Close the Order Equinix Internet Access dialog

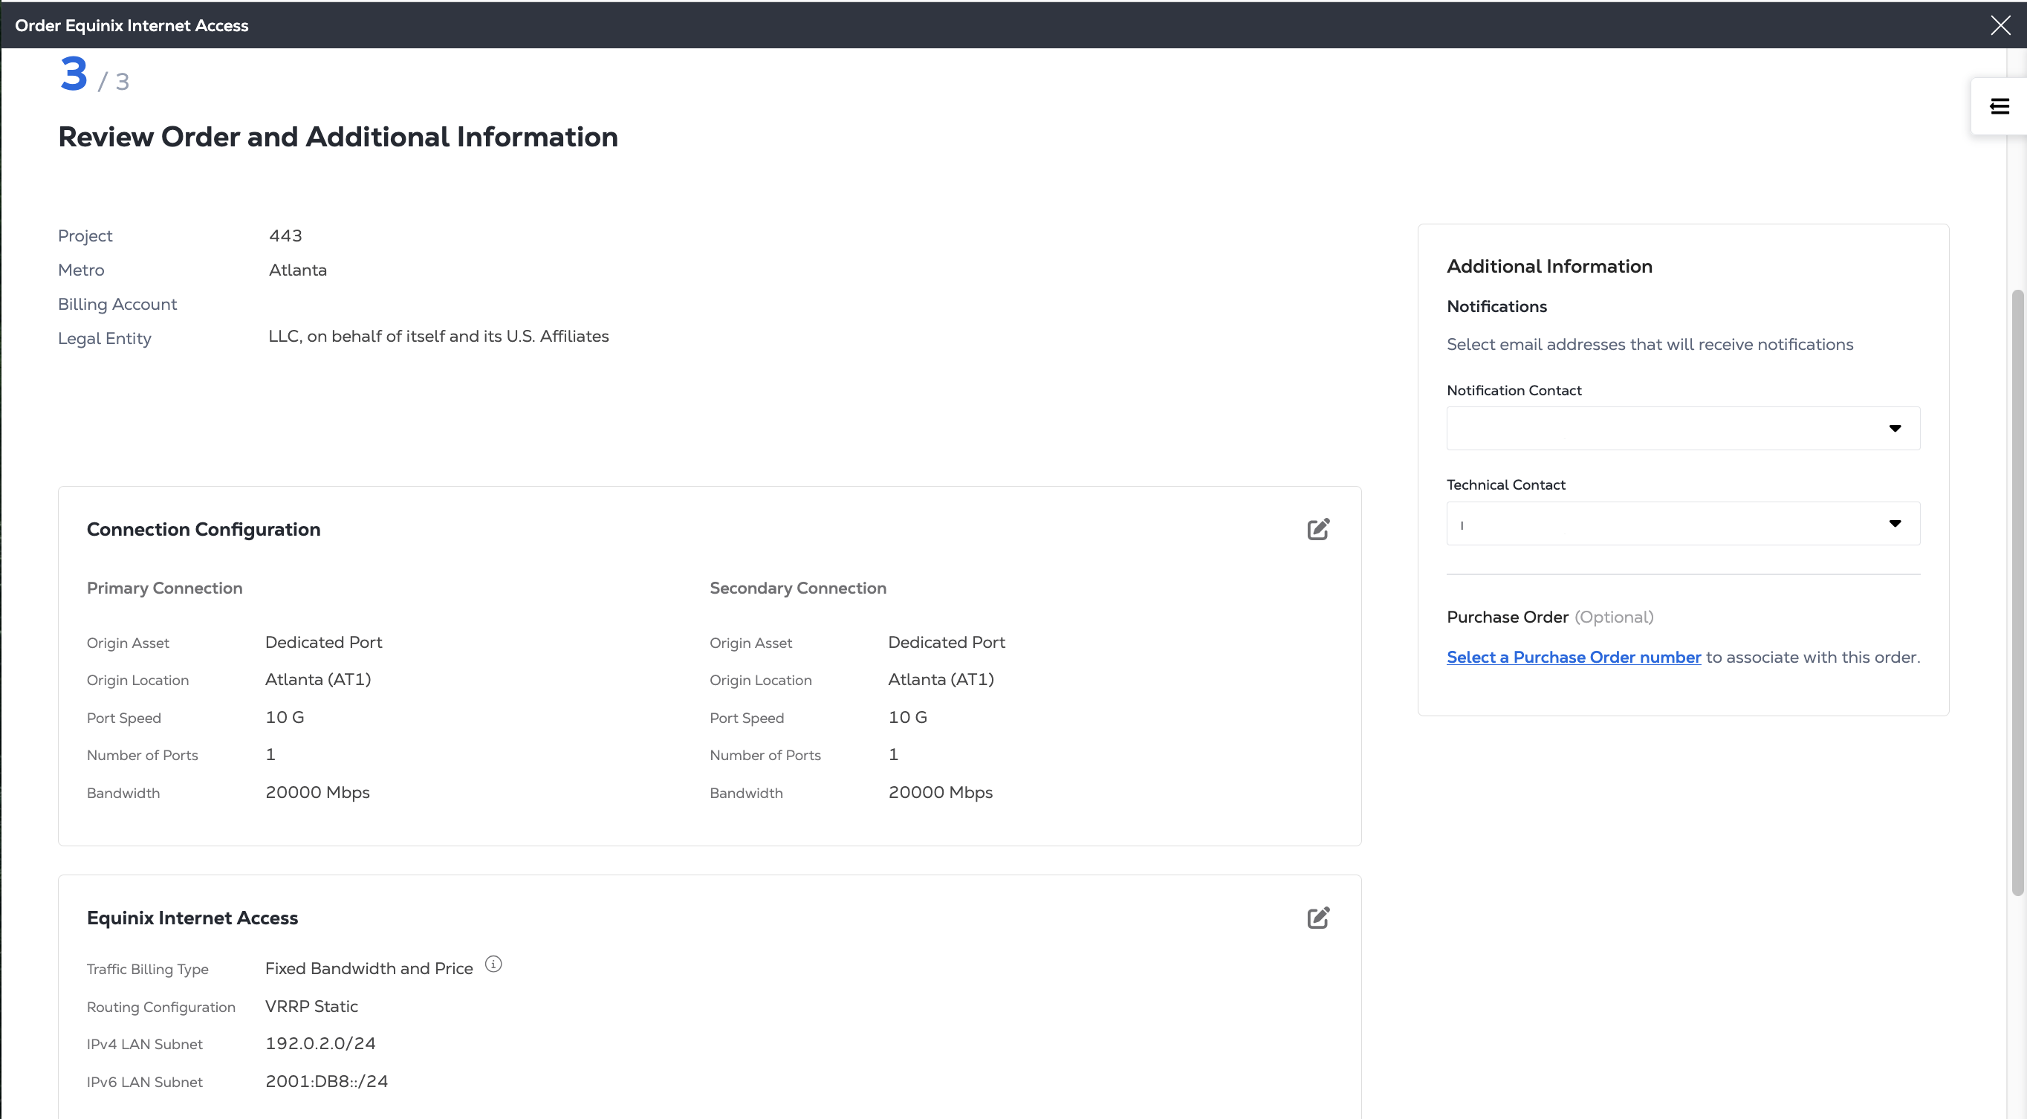click(x=2000, y=25)
